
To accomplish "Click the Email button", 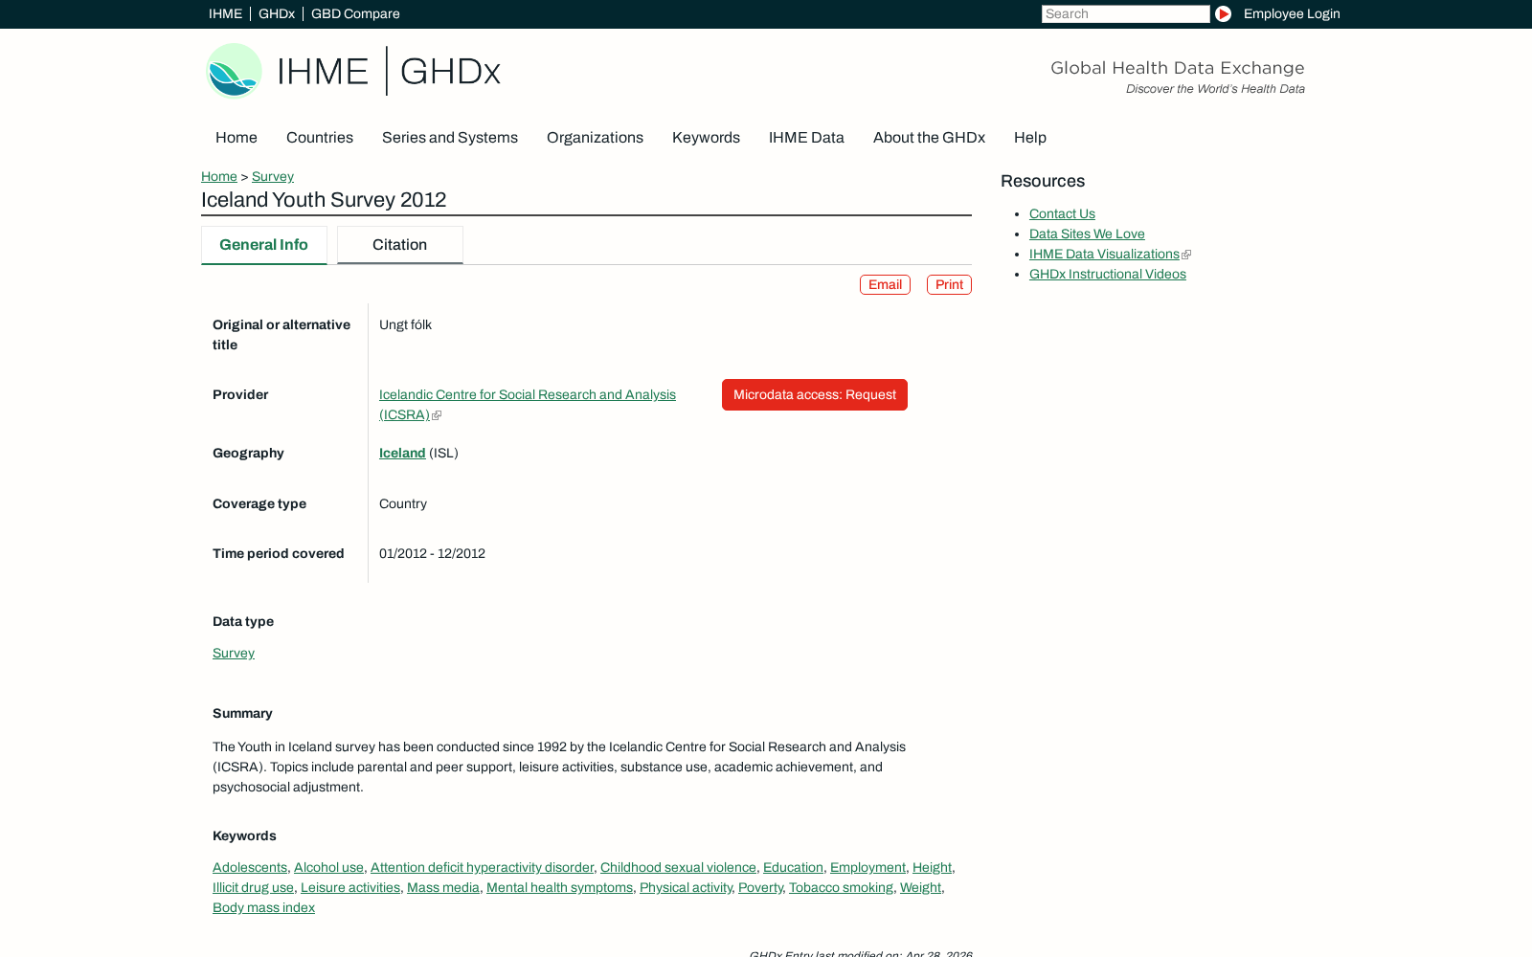I will pyautogui.click(x=885, y=285).
